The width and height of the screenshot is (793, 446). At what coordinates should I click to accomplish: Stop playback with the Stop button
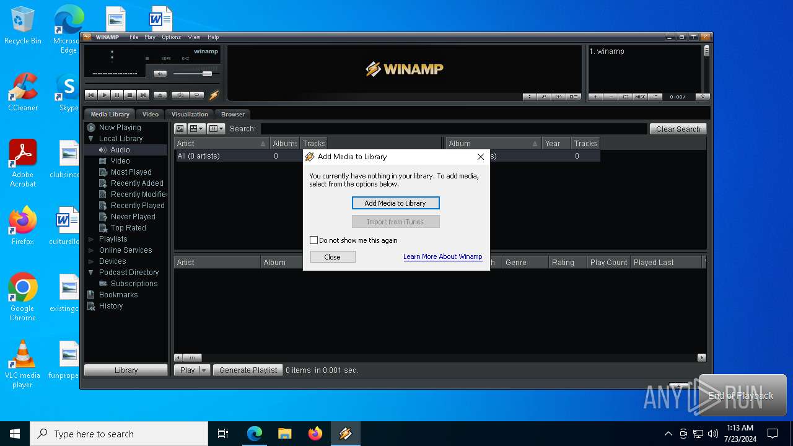click(130, 95)
